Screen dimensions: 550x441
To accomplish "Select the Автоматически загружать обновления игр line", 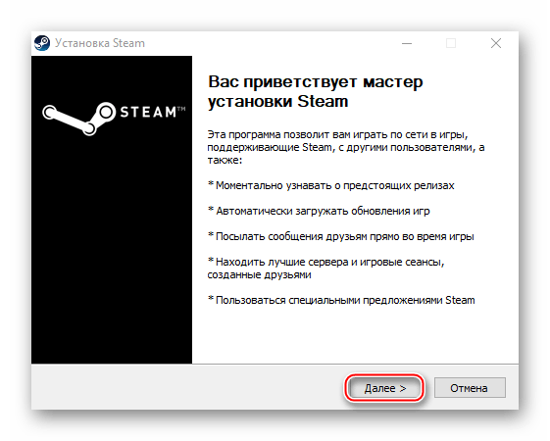I will [319, 211].
